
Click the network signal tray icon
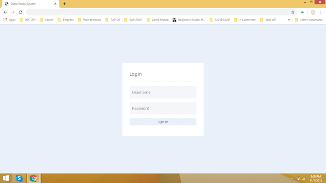pos(304,178)
